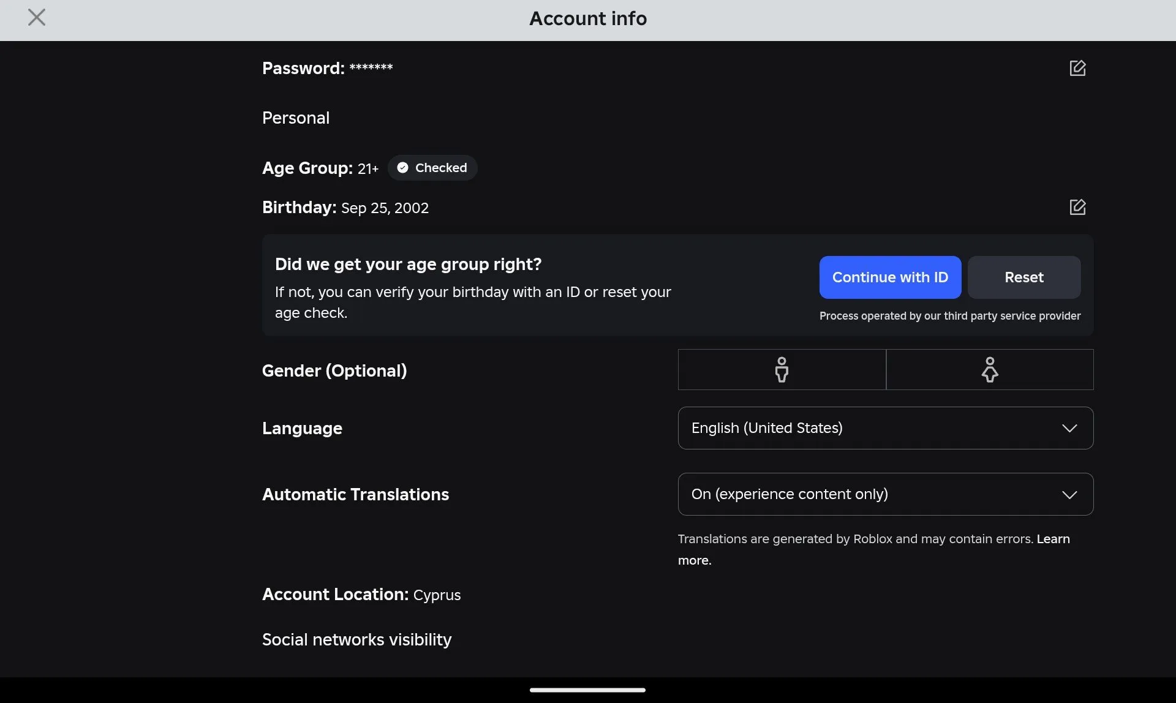Viewport: 1176px width, 703px height.
Task: Select the female gender icon
Action: click(990, 369)
